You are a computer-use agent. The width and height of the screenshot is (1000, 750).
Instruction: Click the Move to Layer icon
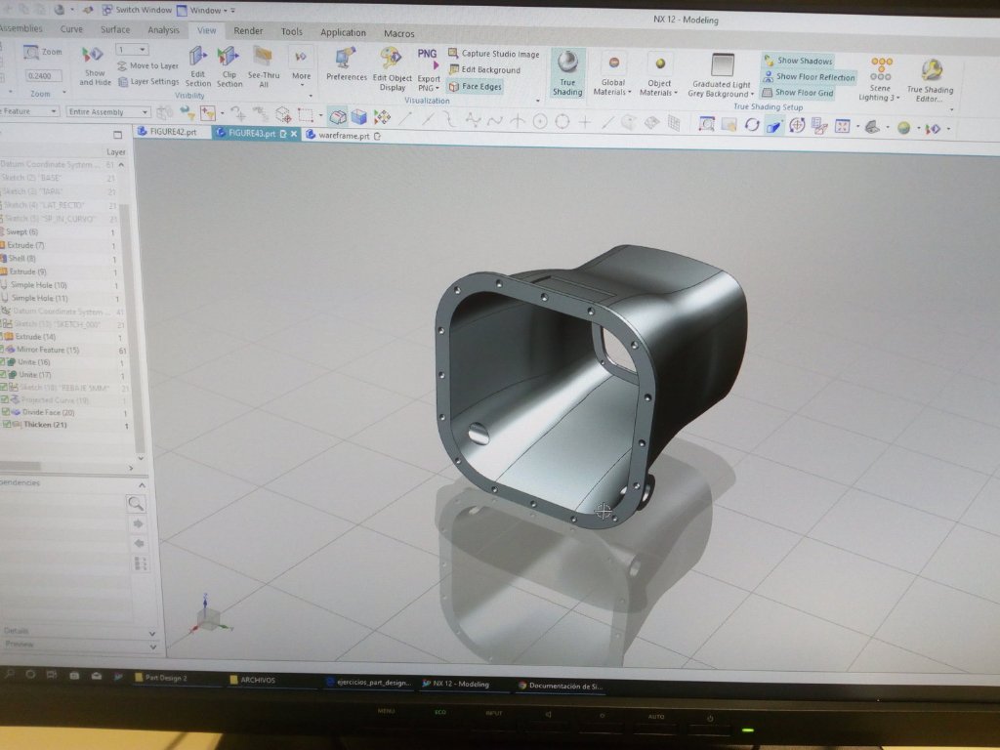tap(122, 65)
